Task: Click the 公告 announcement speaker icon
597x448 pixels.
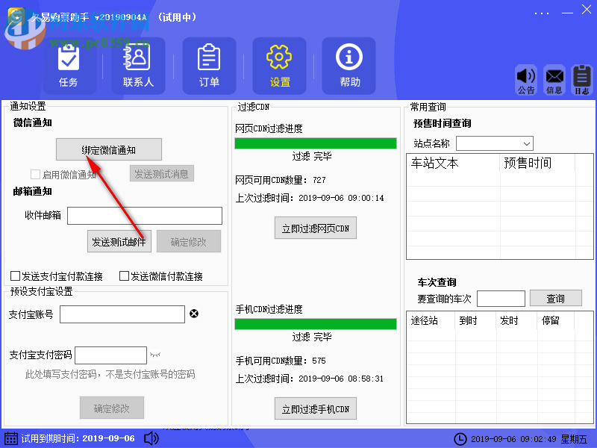Action: point(526,80)
